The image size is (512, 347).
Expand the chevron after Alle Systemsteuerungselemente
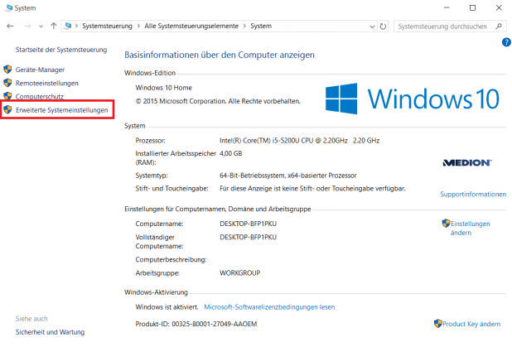click(x=244, y=27)
